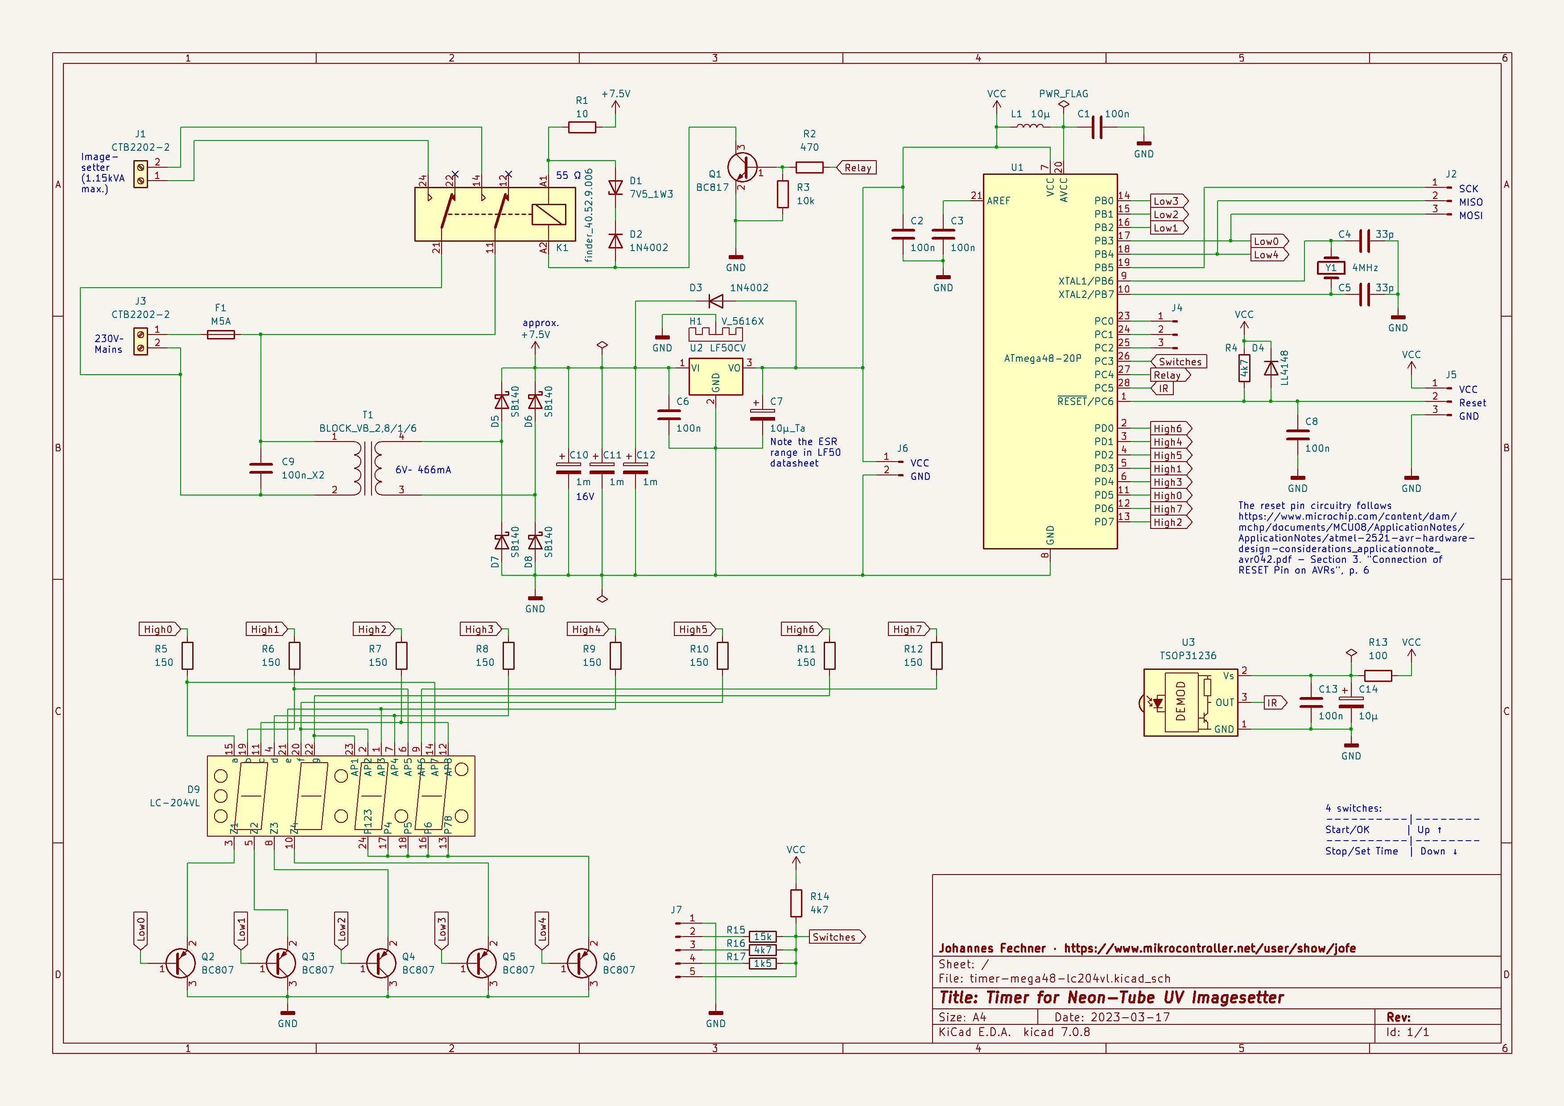Screen dimensions: 1564x1106
Task: Click the 'Note the ESR range' annotation
Action: 805,452
